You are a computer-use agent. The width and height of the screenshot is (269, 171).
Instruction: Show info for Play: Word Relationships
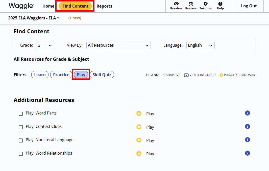247,153
